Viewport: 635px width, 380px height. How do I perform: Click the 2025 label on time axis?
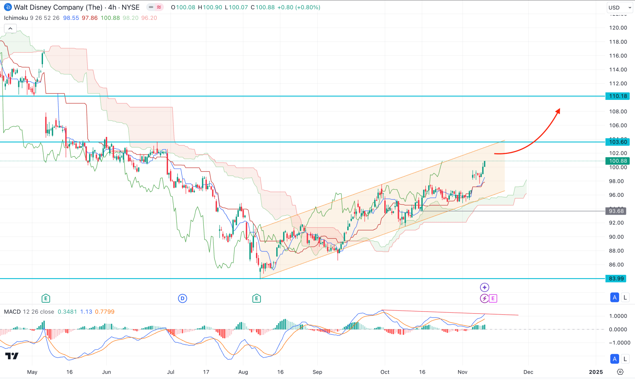(596, 372)
